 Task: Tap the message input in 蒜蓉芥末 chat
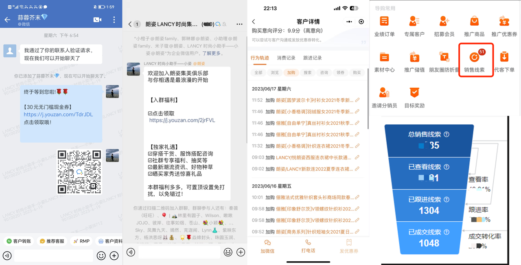[53, 256]
